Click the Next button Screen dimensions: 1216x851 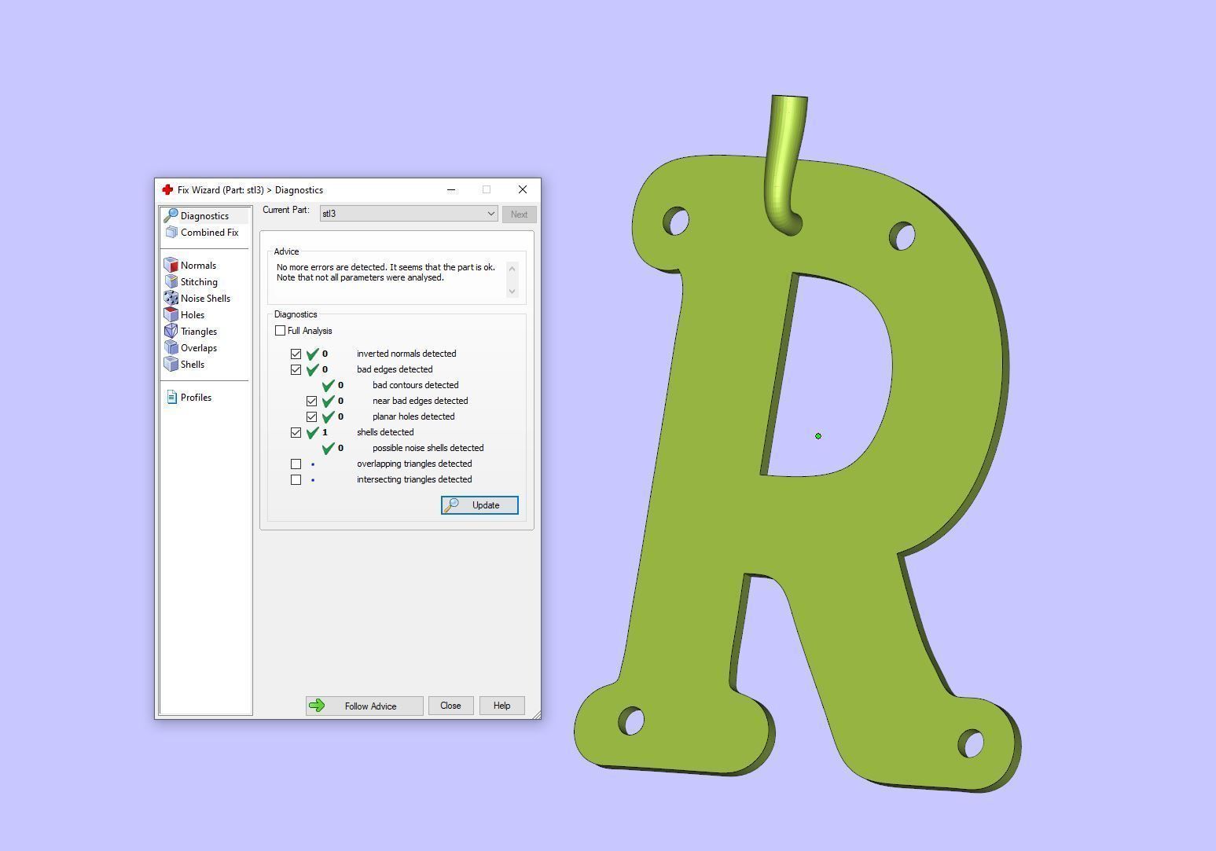(519, 215)
